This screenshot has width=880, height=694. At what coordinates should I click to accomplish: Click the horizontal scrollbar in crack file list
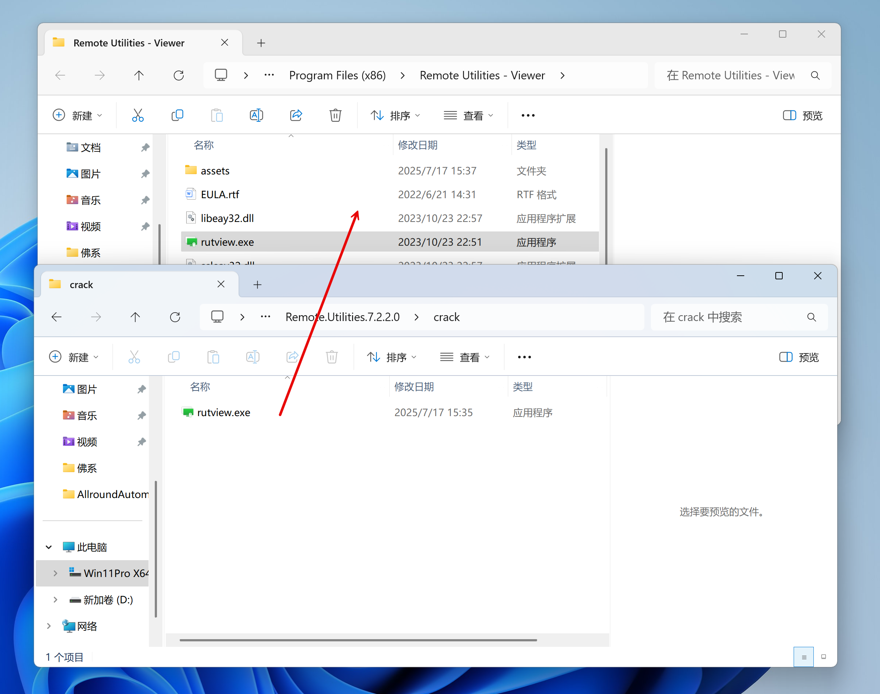pyautogui.click(x=358, y=640)
